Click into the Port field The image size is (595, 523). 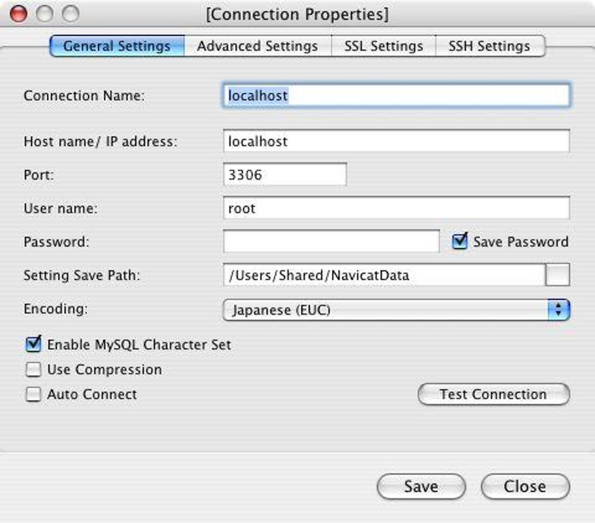point(285,174)
